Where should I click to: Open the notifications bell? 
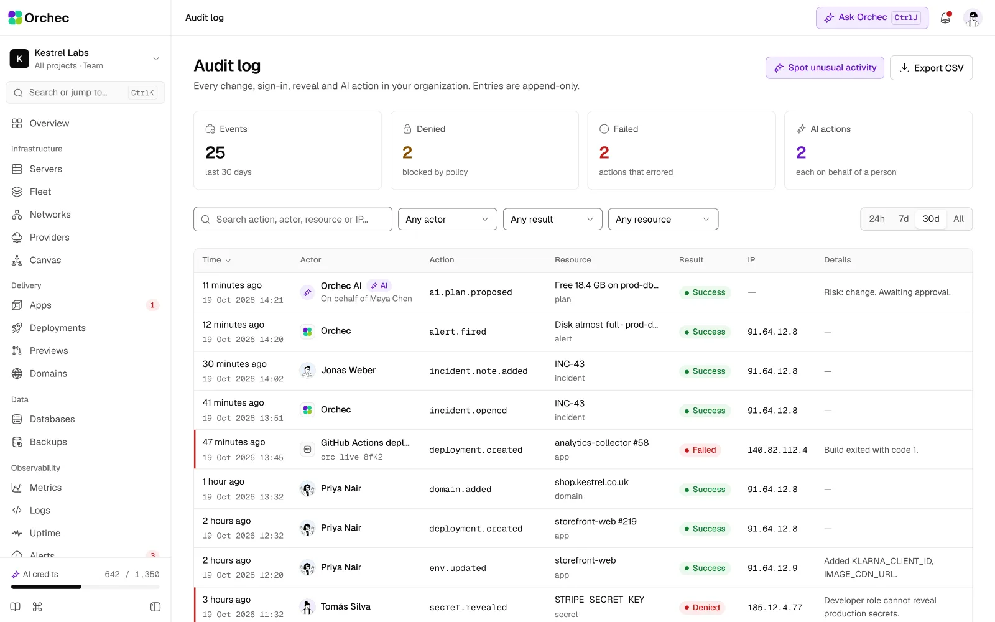click(x=945, y=18)
